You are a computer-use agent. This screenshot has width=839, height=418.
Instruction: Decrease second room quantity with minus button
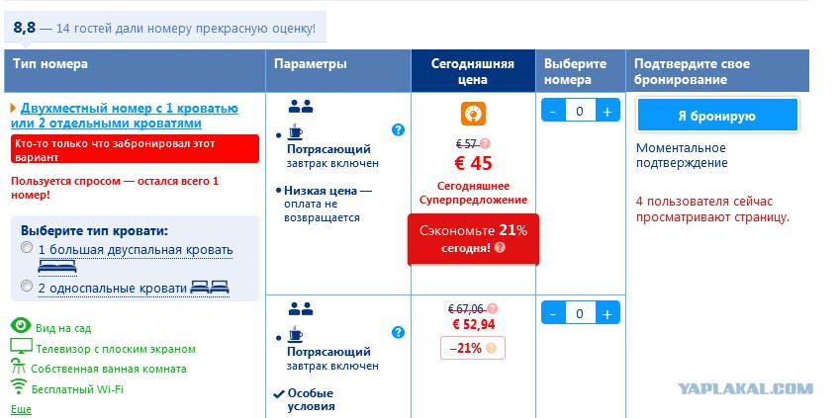(553, 314)
